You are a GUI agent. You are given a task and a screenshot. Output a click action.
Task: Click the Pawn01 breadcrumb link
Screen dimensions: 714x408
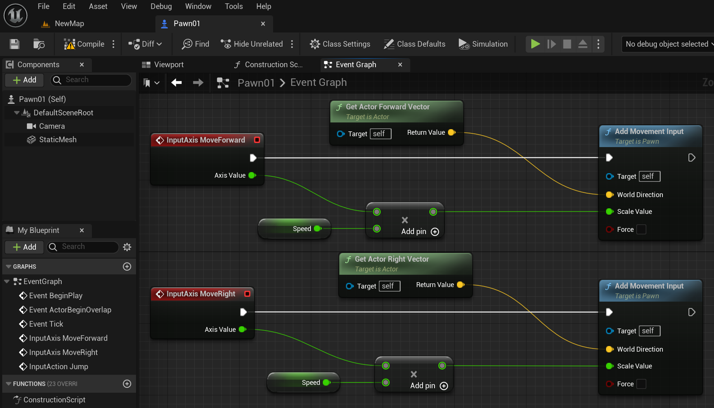(x=256, y=82)
